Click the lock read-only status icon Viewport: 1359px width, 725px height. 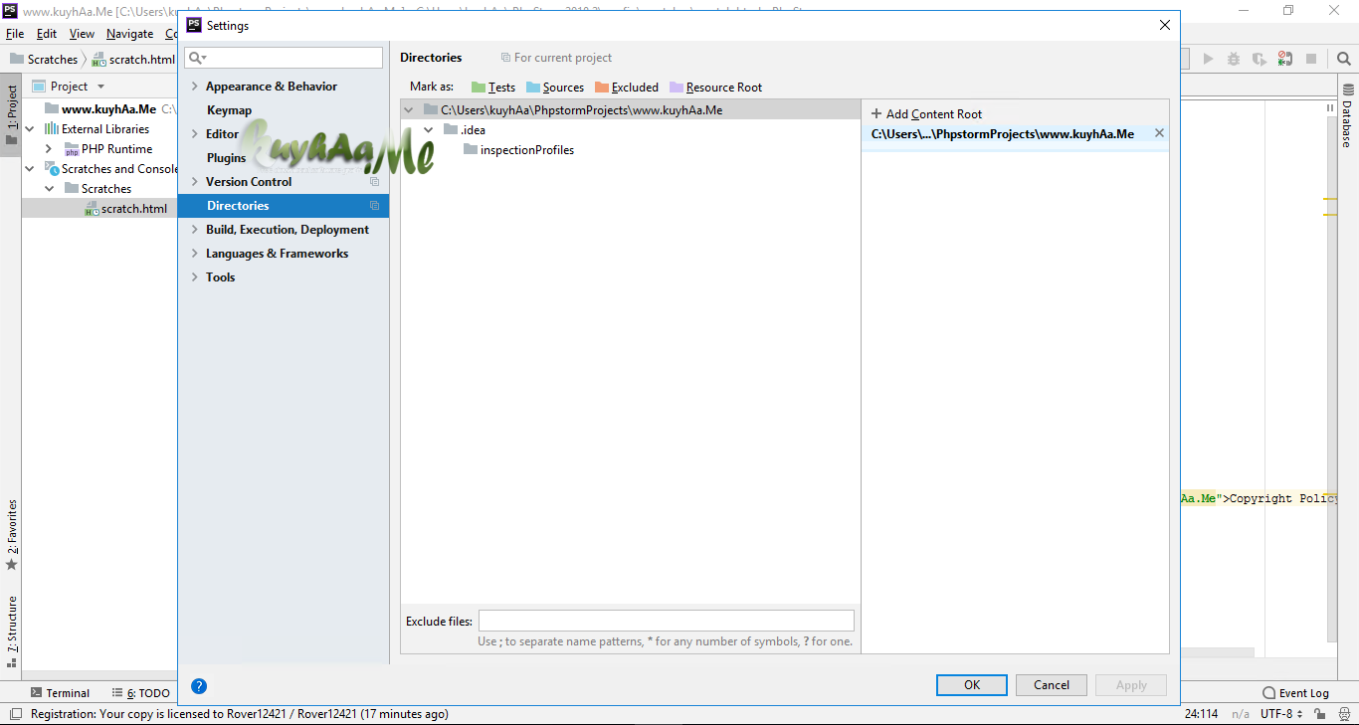(x=1319, y=714)
